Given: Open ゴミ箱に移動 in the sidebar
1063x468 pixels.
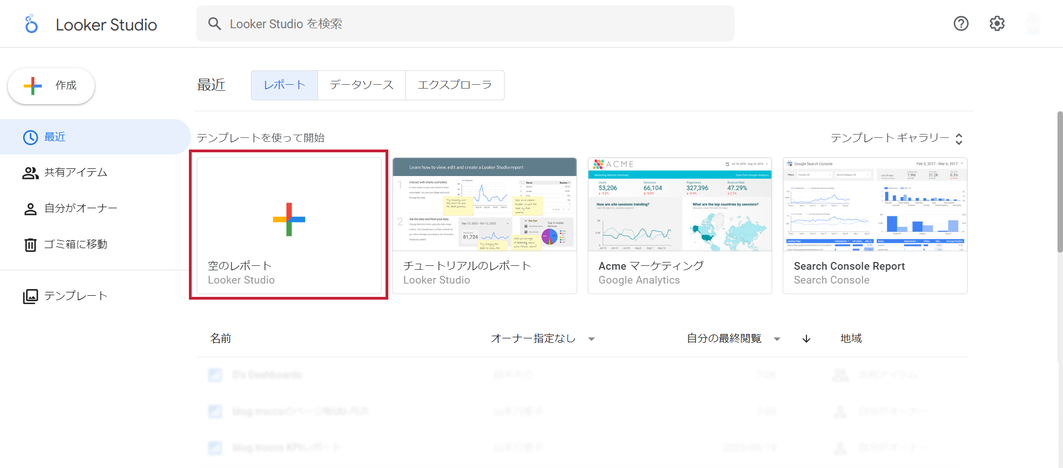Looking at the screenshot, I should (x=95, y=244).
